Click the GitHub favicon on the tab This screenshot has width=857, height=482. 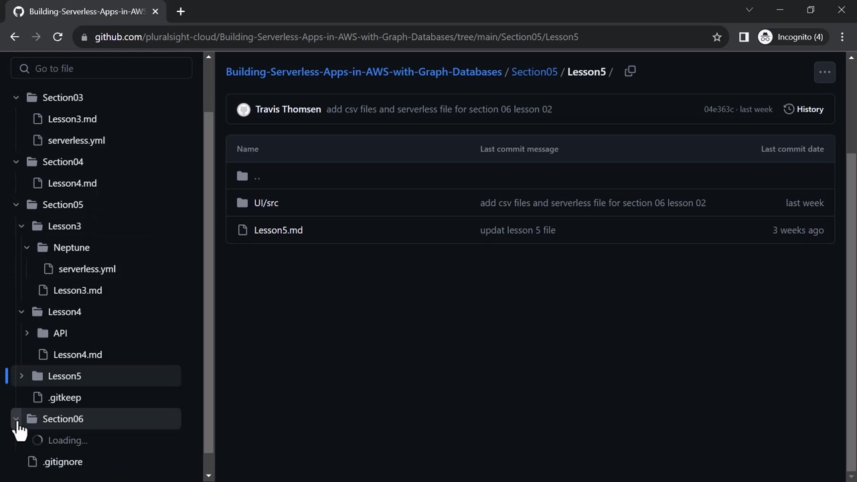pyautogui.click(x=19, y=11)
